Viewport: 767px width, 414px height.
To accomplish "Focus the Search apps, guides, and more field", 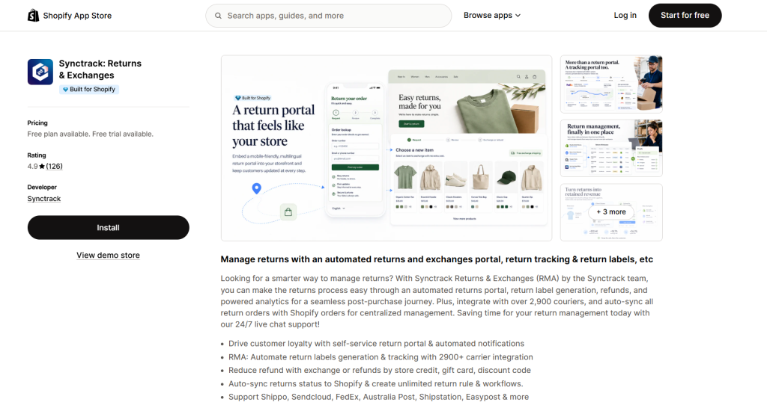I will pos(329,16).
